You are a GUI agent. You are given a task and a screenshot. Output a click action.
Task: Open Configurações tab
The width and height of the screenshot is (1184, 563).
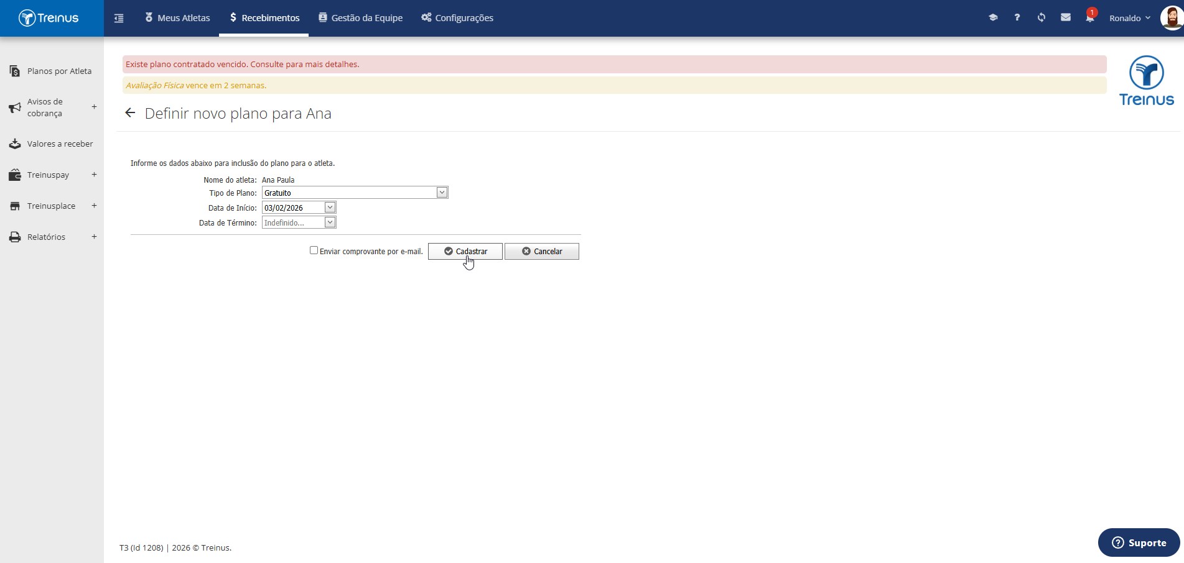tap(457, 18)
